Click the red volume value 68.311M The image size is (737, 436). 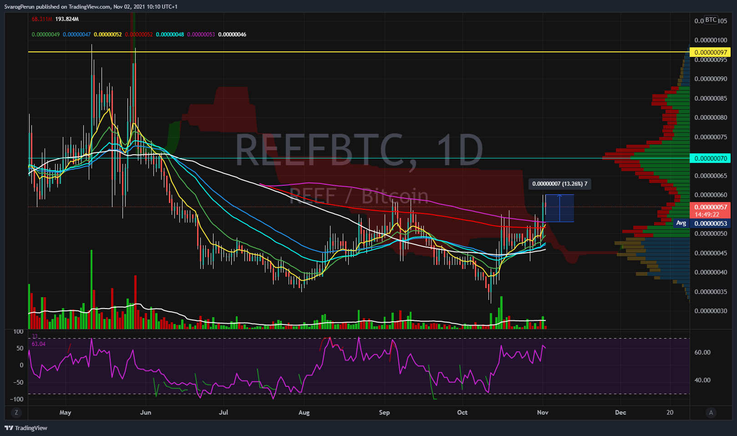[x=42, y=19]
